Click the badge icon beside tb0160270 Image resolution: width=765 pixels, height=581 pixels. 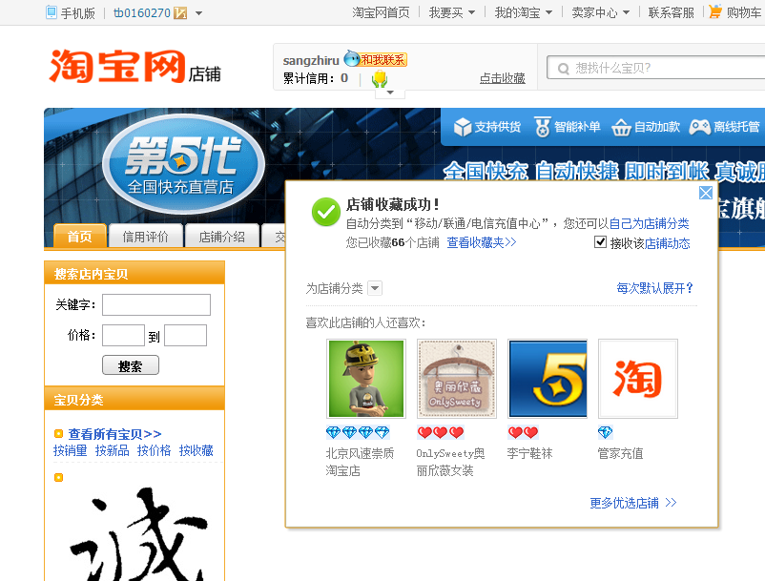pyautogui.click(x=180, y=12)
